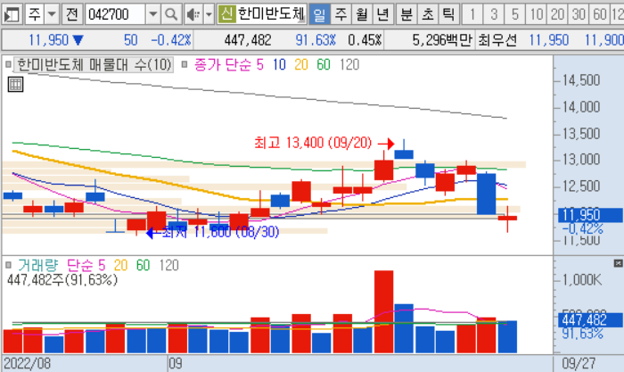The width and height of the screenshot is (624, 372).
Task: Click the orange 20 price moving average legend
Action: pos(301,64)
